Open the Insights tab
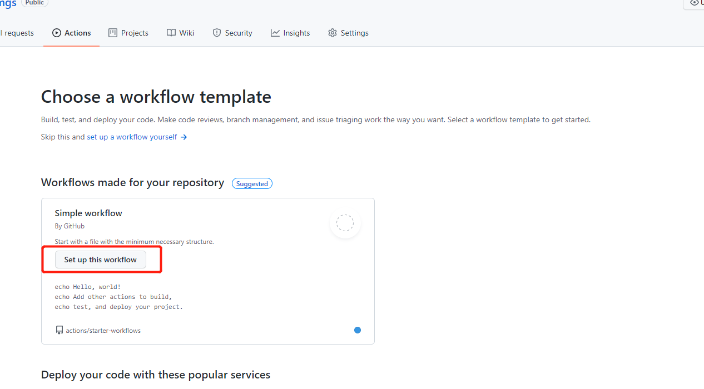This screenshot has height=389, width=704. tap(290, 33)
